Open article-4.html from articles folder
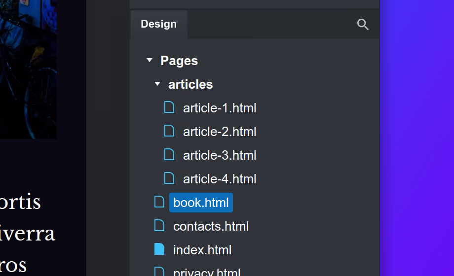This screenshot has height=276, width=454. pos(219,179)
